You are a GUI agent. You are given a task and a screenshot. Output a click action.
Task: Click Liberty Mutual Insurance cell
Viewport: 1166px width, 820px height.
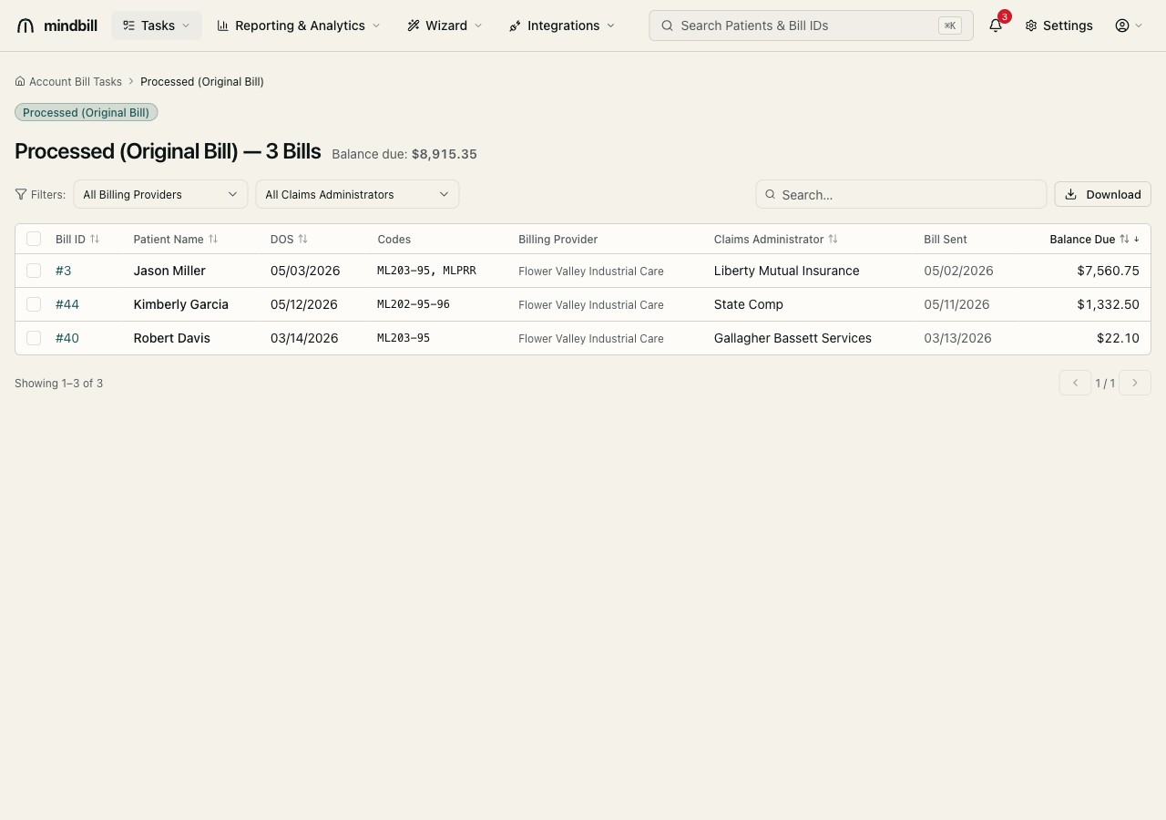coord(787,271)
